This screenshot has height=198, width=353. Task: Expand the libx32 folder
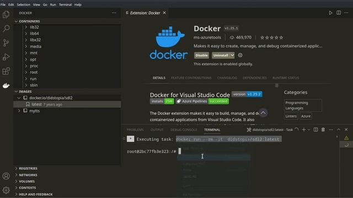click(26, 40)
